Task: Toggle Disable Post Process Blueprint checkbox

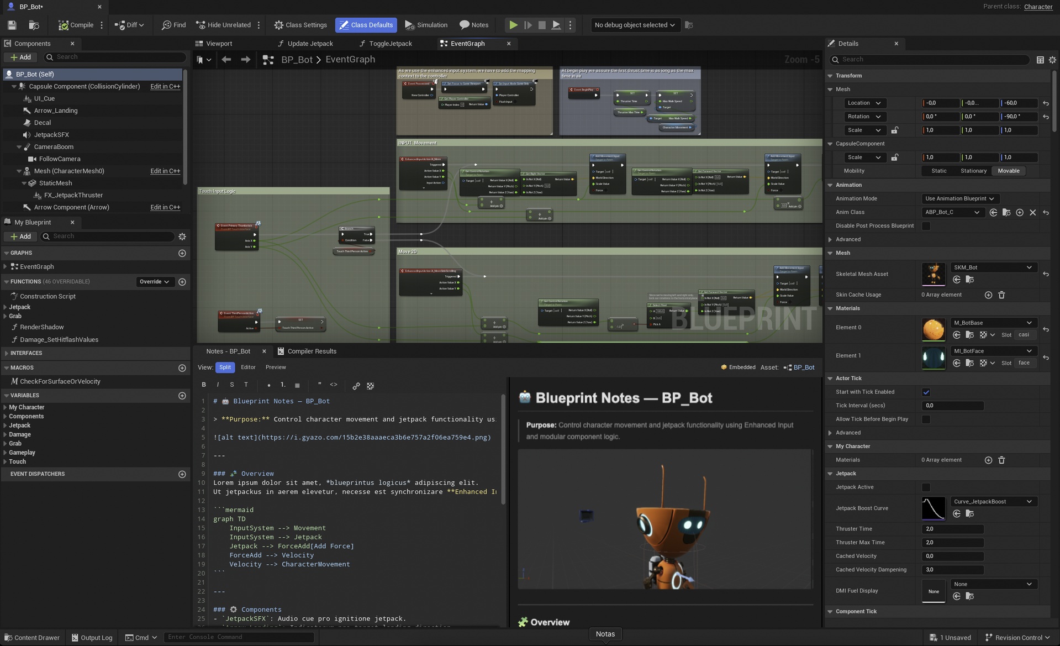Action: pyautogui.click(x=926, y=226)
